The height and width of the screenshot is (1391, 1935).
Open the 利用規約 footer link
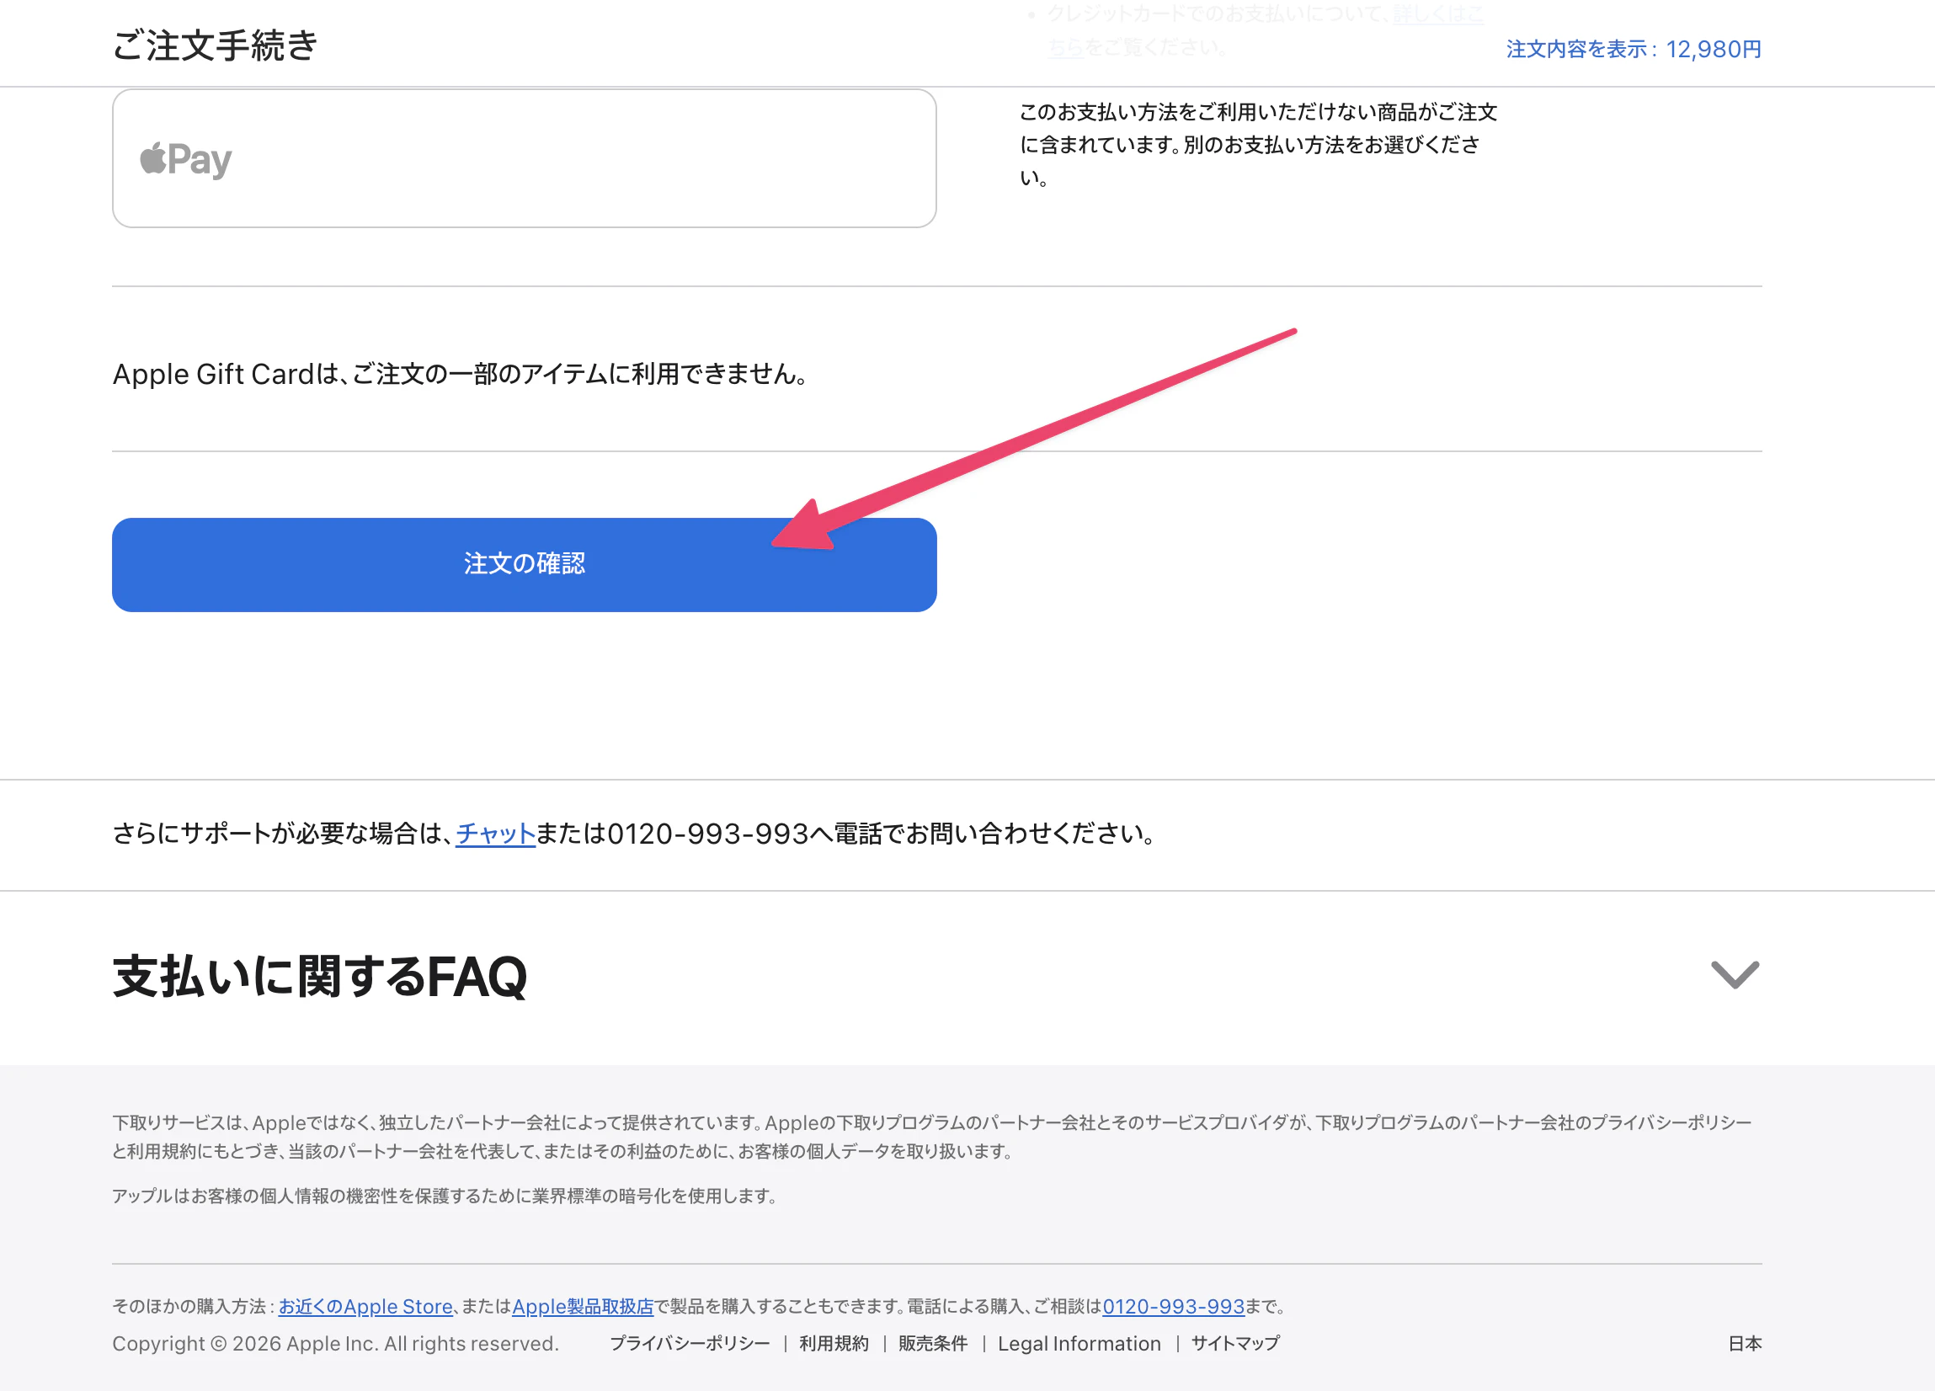pos(834,1343)
